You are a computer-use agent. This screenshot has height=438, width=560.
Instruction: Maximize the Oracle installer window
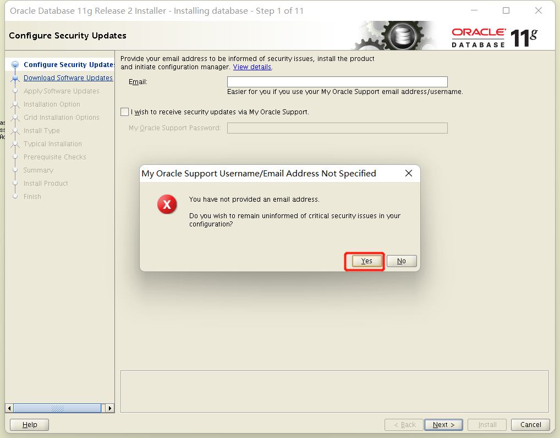click(506, 10)
